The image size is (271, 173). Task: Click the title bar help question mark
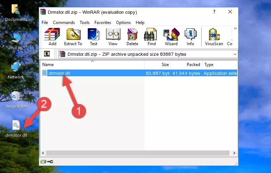coord(214,12)
